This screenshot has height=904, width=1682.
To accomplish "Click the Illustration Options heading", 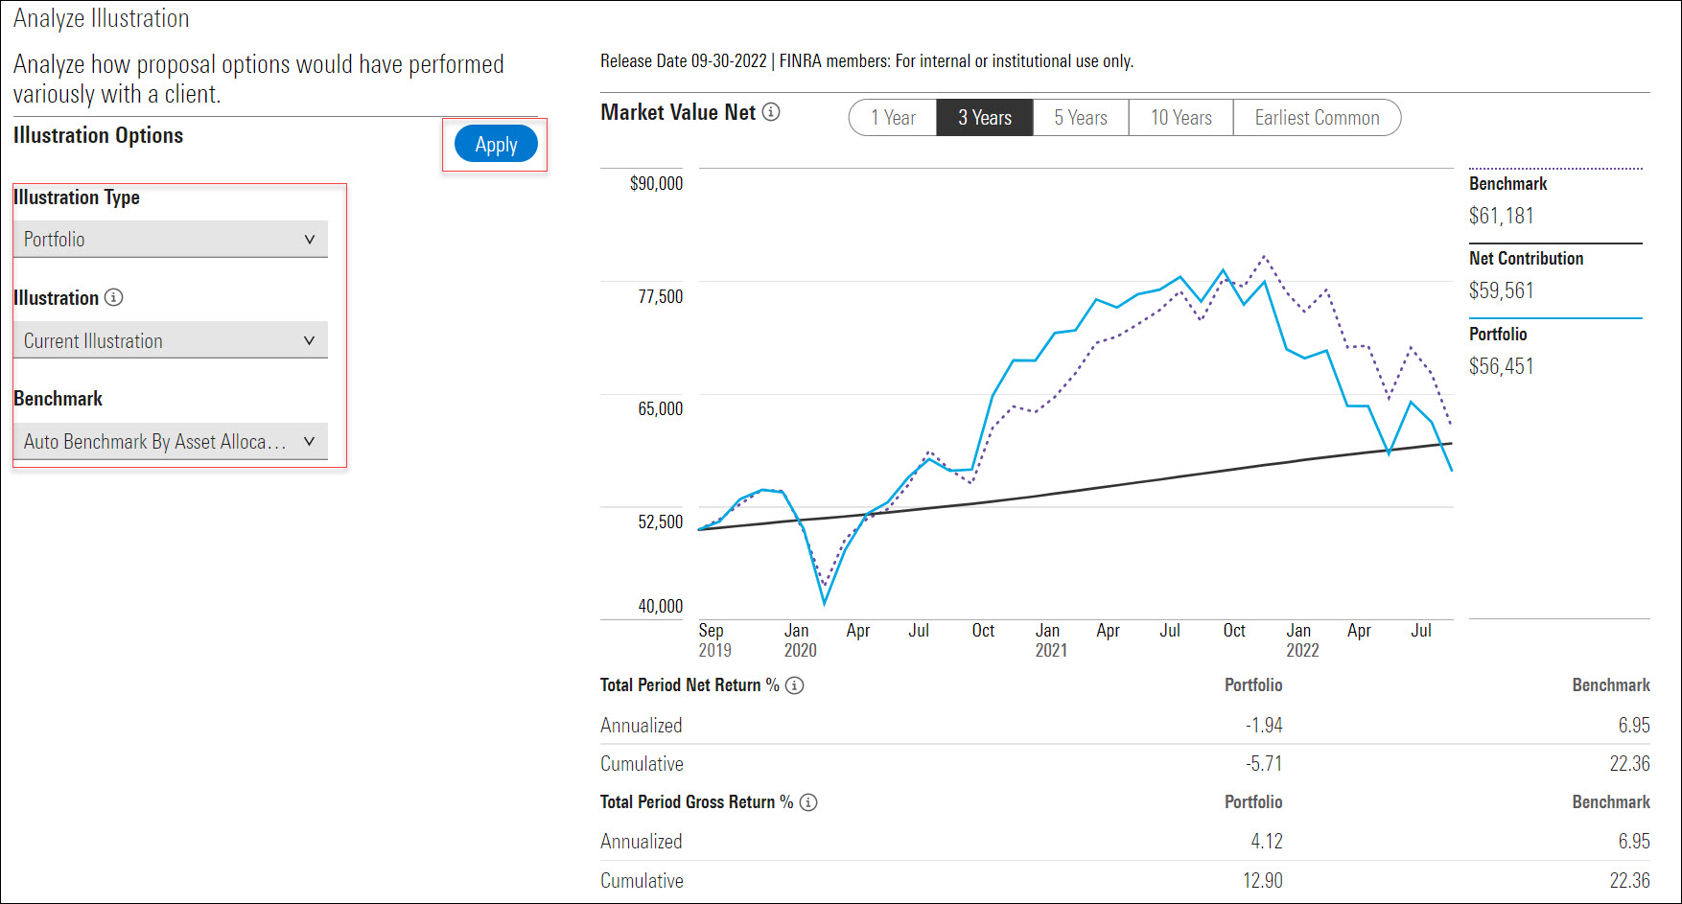I will tap(98, 135).
